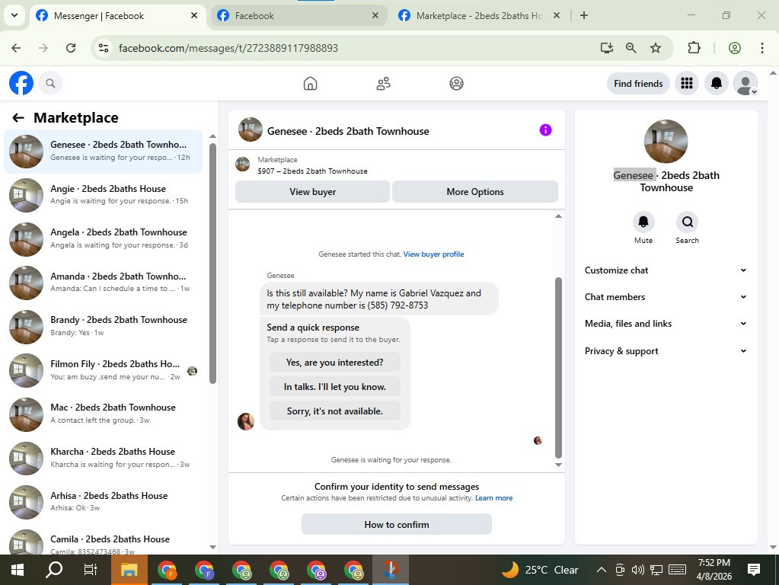This screenshot has width=779, height=585.
Task: Focus the browser address bar URL
Action: pyautogui.click(x=228, y=48)
